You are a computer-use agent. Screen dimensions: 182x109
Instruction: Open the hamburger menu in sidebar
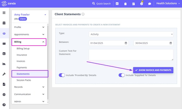click(4, 13)
